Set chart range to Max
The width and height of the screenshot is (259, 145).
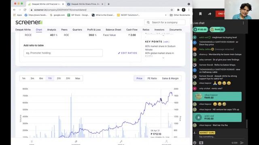coord(78,79)
